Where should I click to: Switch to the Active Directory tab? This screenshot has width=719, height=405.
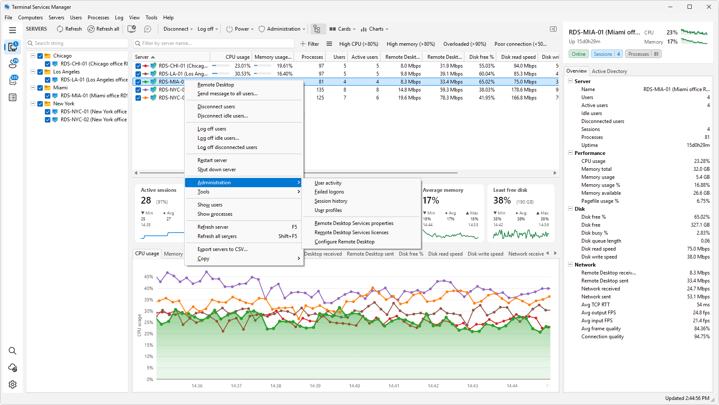point(609,71)
